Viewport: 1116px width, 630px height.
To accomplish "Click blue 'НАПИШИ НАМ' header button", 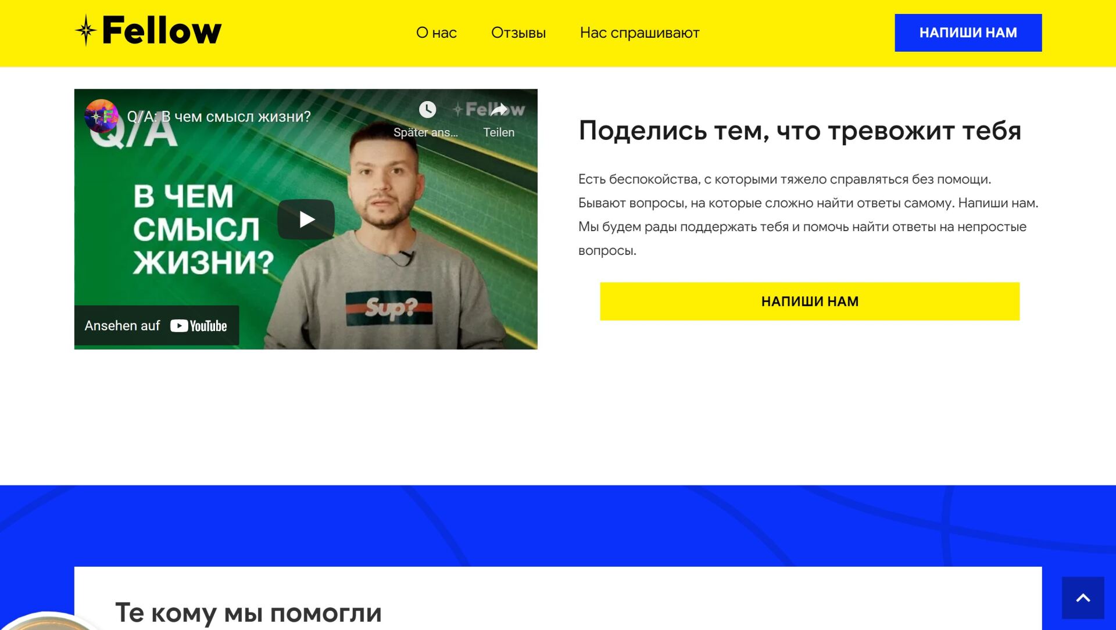I will (968, 33).
